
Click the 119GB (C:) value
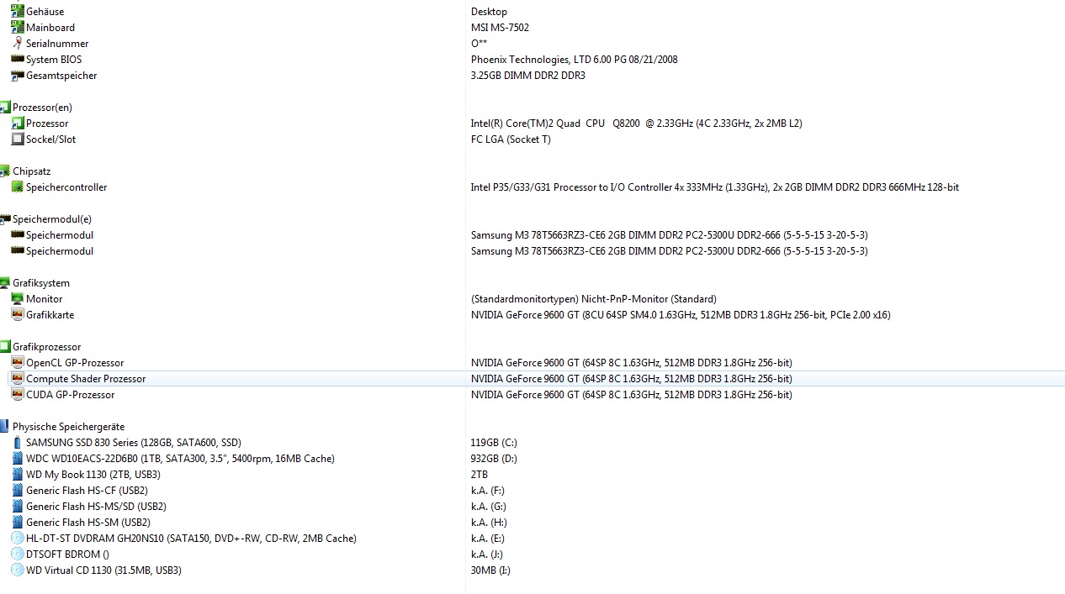coord(494,443)
